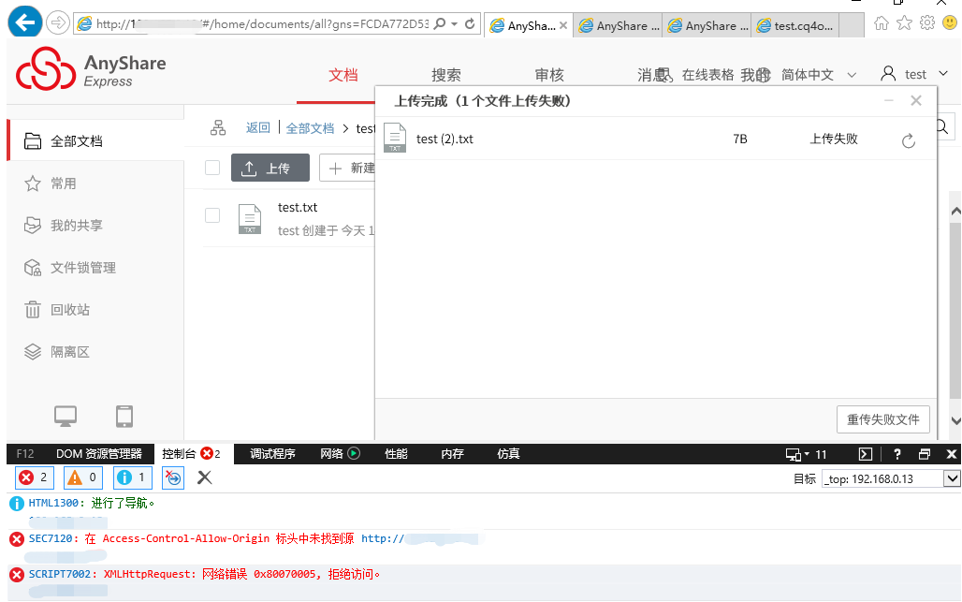Image resolution: width=962 pixels, height=602 pixels.
Task: Click the directory tree icon beside 返回
Action: 218,127
